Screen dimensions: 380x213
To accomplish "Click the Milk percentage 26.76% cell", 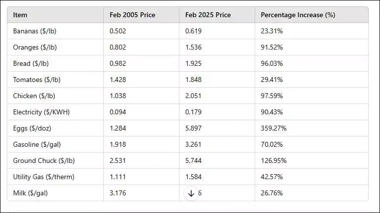I will point(272,193).
